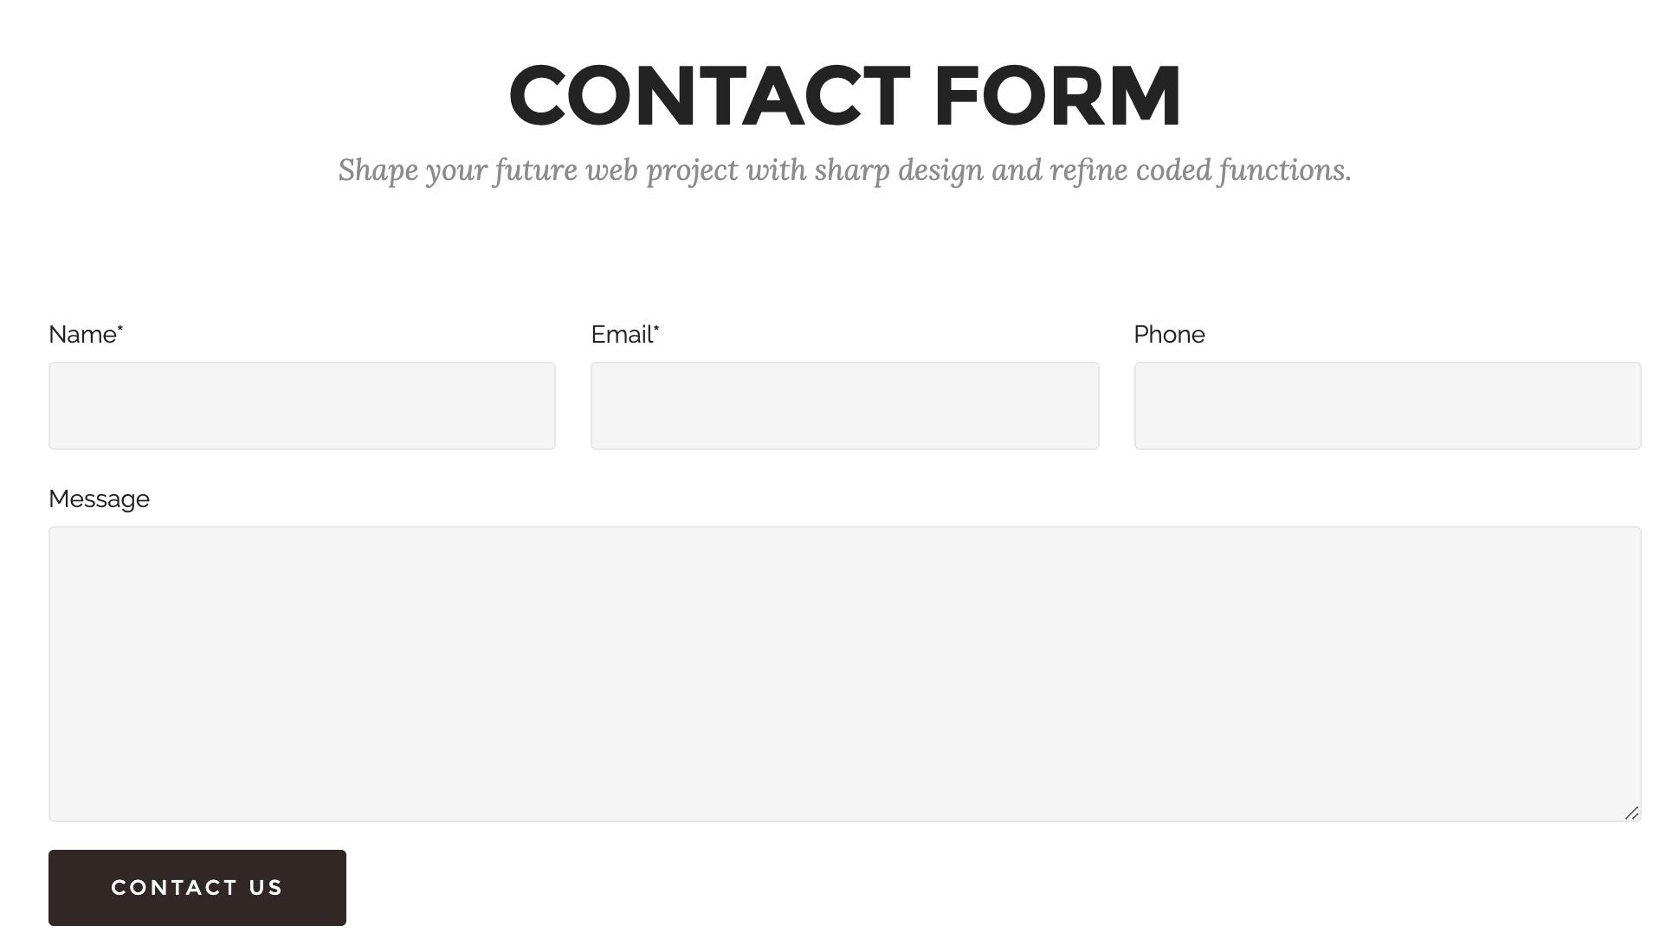Focus the Name input field
1666x945 pixels.
301,406
